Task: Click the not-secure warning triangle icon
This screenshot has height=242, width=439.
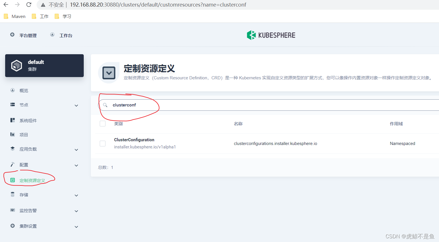Action: point(43,5)
